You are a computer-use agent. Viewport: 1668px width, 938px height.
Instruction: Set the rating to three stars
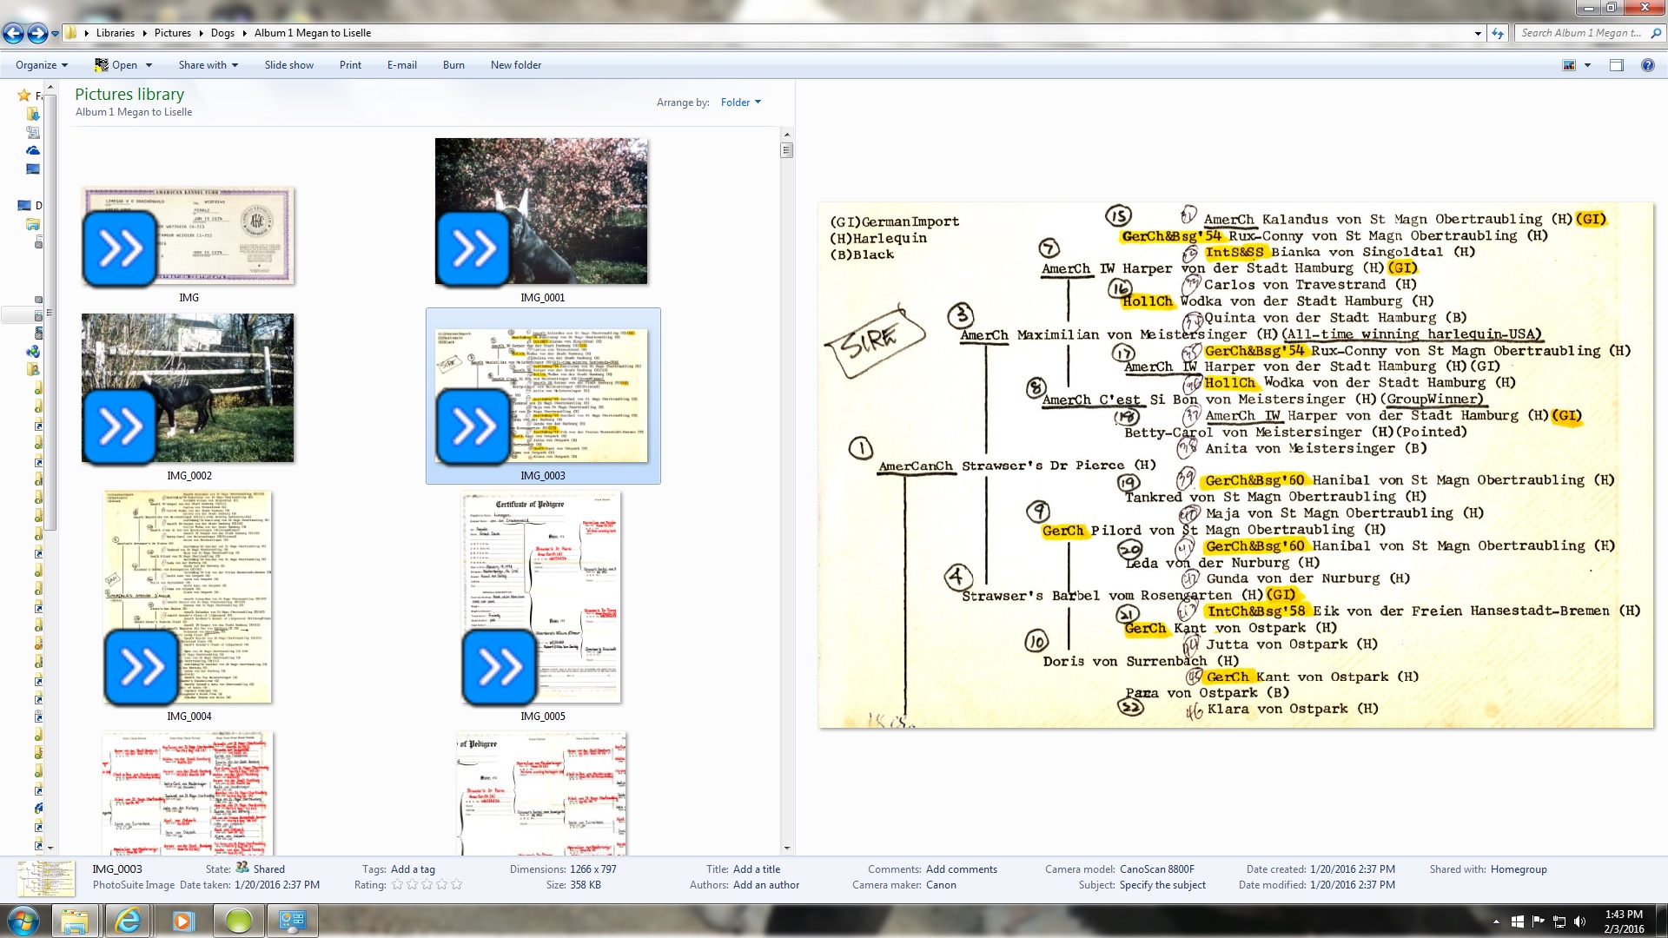pos(427,885)
